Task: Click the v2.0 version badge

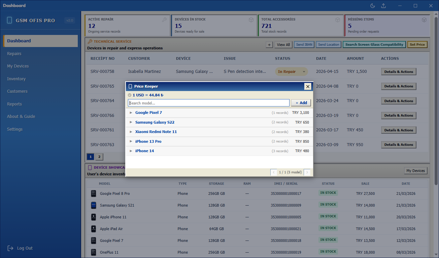Action: pyautogui.click(x=70, y=20)
